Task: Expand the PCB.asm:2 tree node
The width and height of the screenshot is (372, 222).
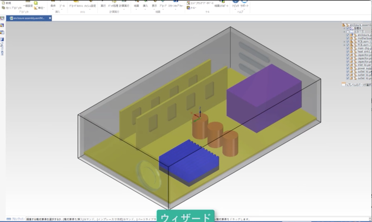Action: (344, 45)
